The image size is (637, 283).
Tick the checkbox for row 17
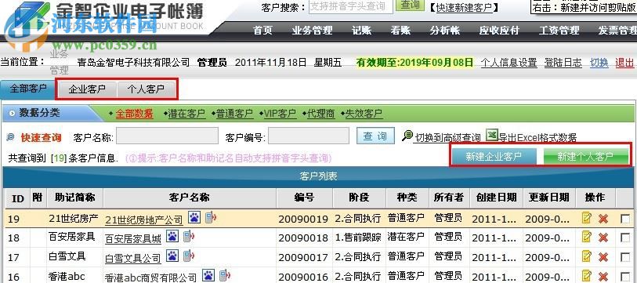(624, 257)
